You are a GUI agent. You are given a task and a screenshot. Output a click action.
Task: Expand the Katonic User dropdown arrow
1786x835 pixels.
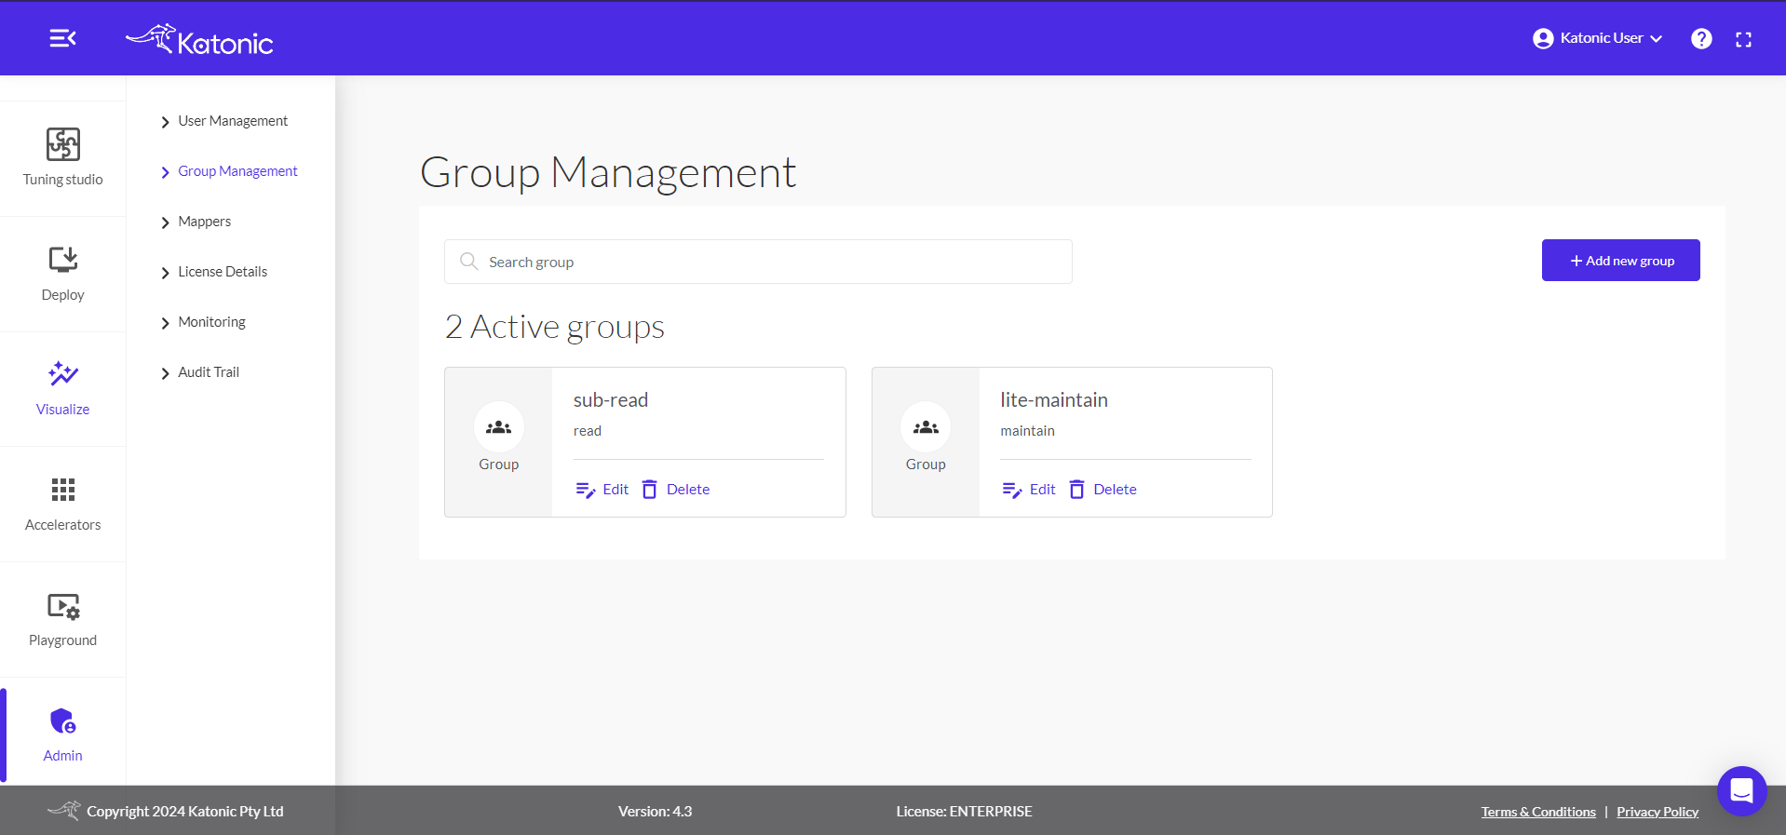pos(1656,39)
